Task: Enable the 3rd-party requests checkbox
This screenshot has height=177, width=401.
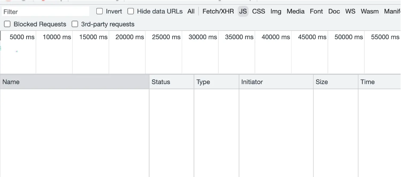Action: pyautogui.click(x=75, y=24)
